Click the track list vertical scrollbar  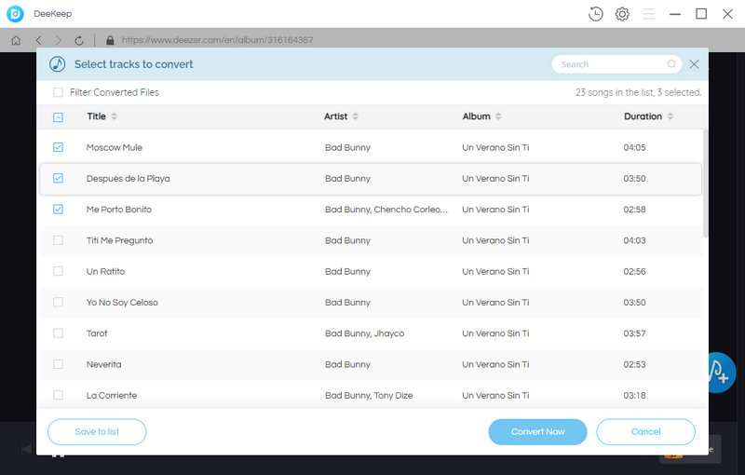coord(706,183)
